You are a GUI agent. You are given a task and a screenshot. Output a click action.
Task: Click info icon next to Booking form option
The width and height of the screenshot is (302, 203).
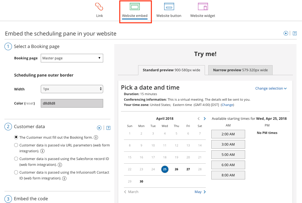click(x=96, y=138)
